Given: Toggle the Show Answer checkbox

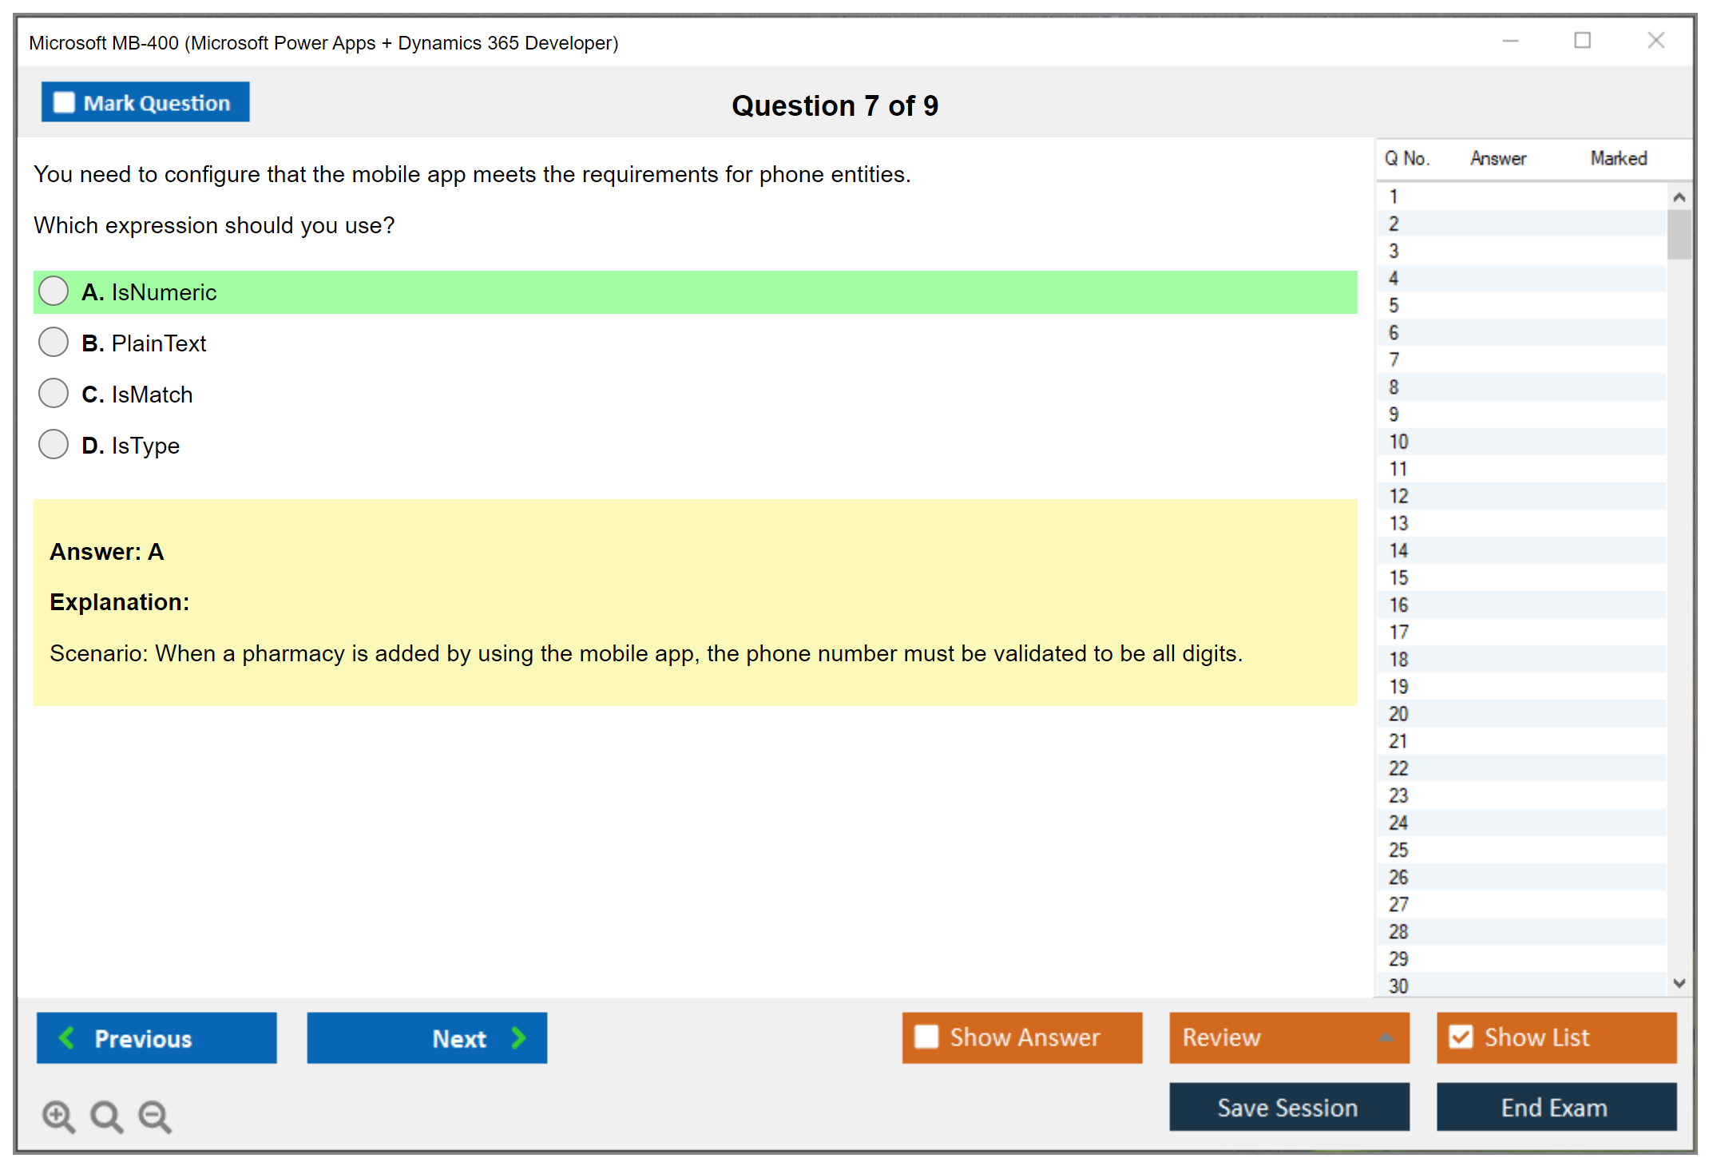Looking at the screenshot, I should pyautogui.click(x=926, y=1037).
